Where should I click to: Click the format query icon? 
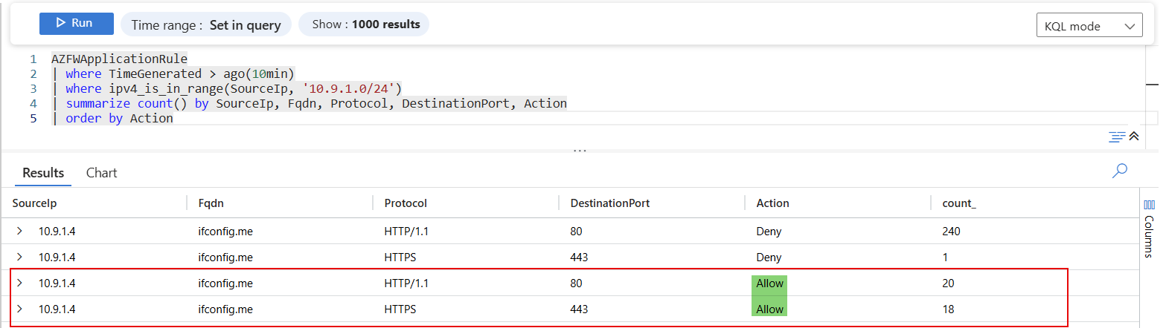click(x=1116, y=137)
